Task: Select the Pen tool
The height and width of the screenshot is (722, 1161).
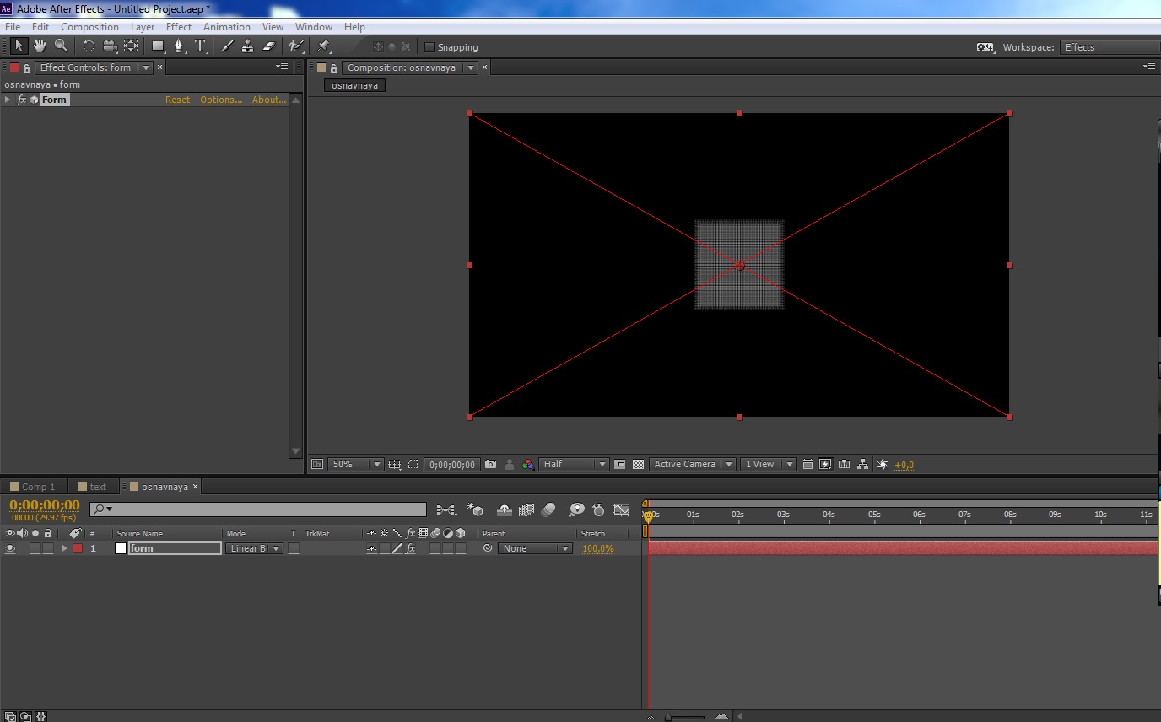Action: 179,46
